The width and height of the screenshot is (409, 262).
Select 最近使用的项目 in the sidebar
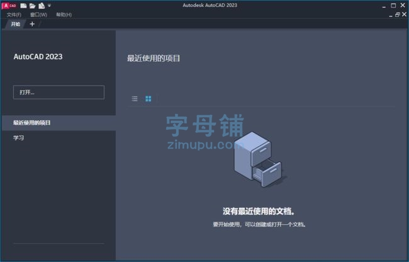coord(59,123)
